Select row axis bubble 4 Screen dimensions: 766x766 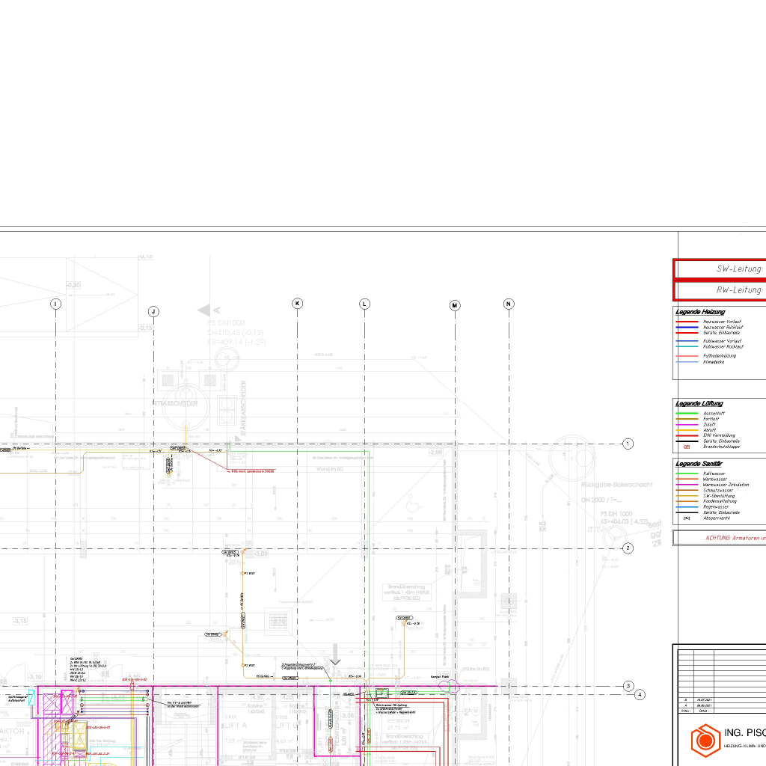click(x=640, y=694)
